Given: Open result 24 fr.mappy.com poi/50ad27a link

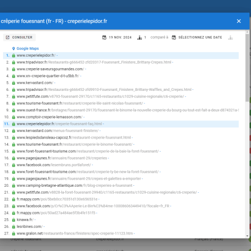Looking at the screenshot, I should point(56,213).
